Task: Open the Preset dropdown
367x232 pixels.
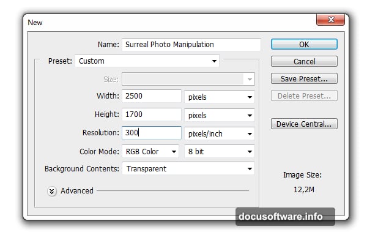Action: point(147,61)
